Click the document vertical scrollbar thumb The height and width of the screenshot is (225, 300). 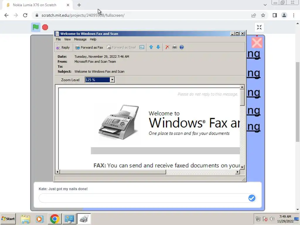click(x=242, y=97)
